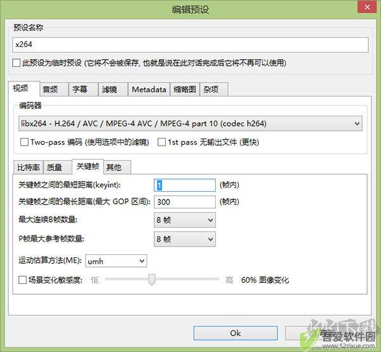Viewport: 381px width, 352px height.
Task: Select the 质量 sub-tab
Action: (x=58, y=168)
